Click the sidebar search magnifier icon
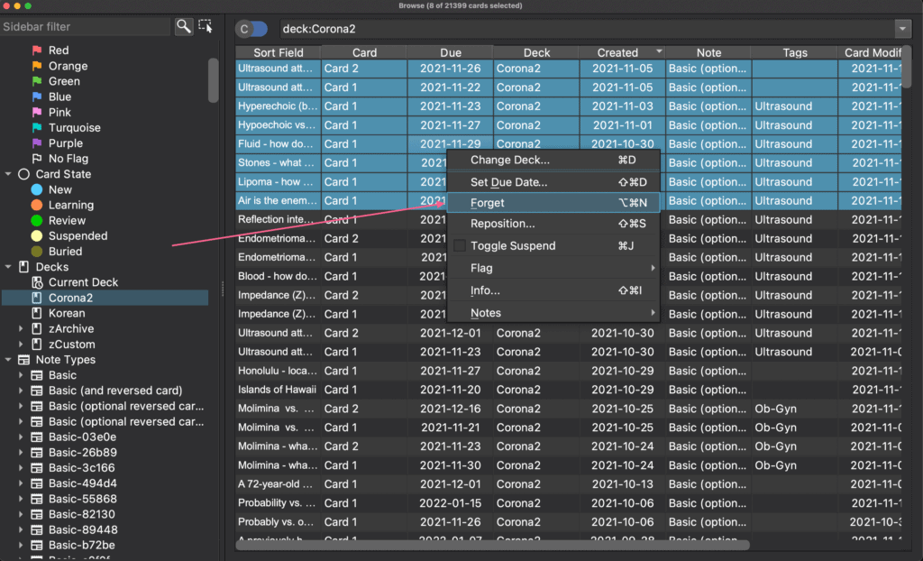923x561 pixels. coord(183,27)
